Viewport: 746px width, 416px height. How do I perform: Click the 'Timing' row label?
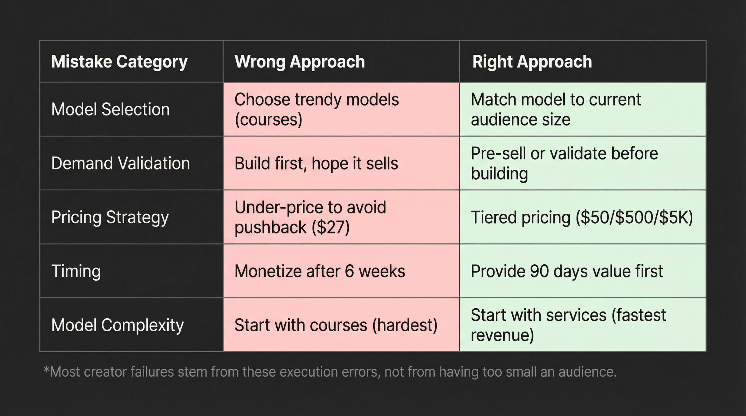76,271
